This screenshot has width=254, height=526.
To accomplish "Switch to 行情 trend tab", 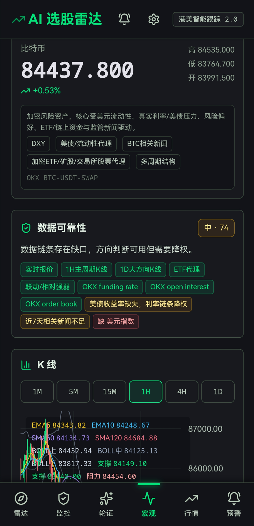I will (x=191, y=499).
